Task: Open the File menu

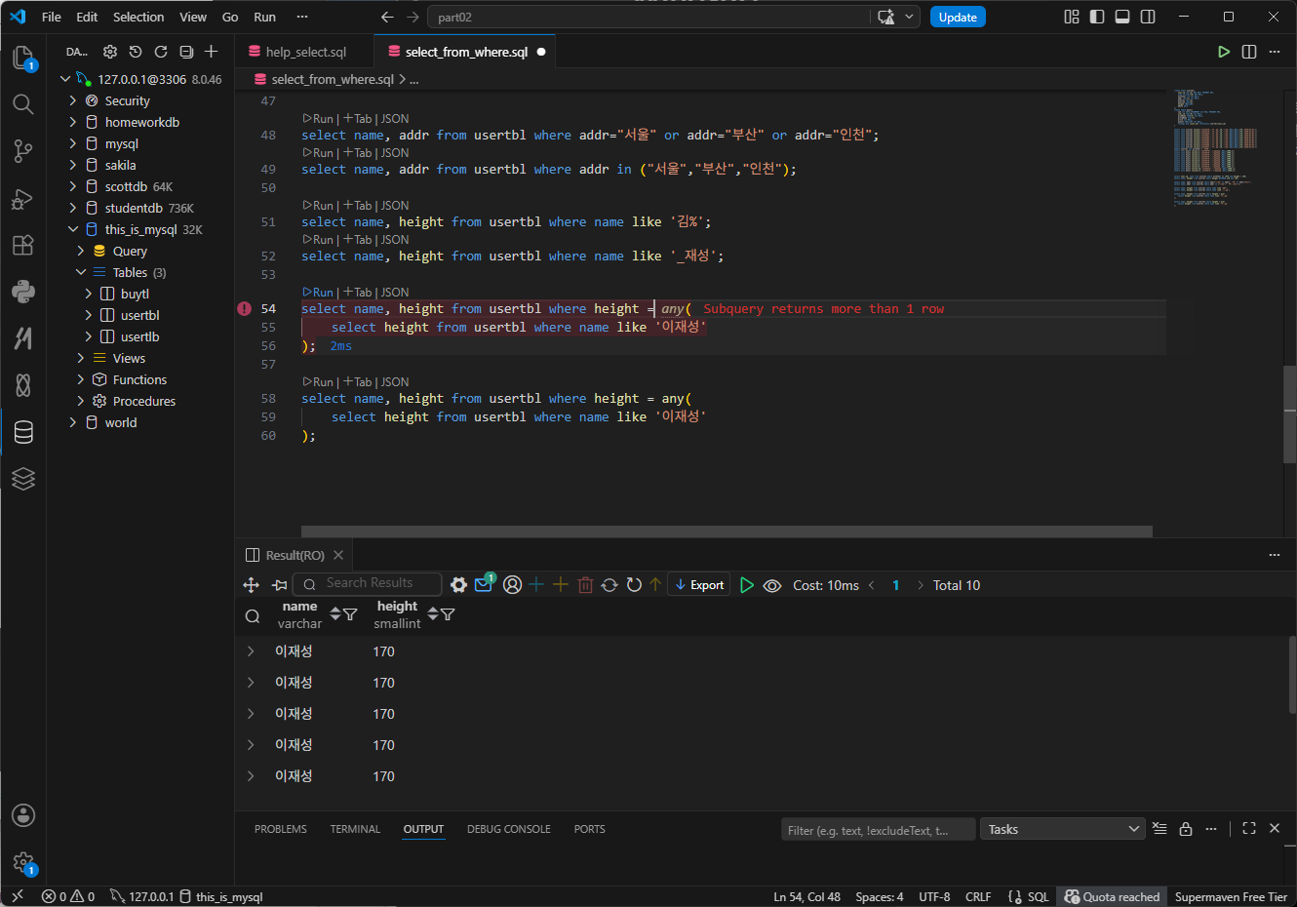Action: [52, 17]
